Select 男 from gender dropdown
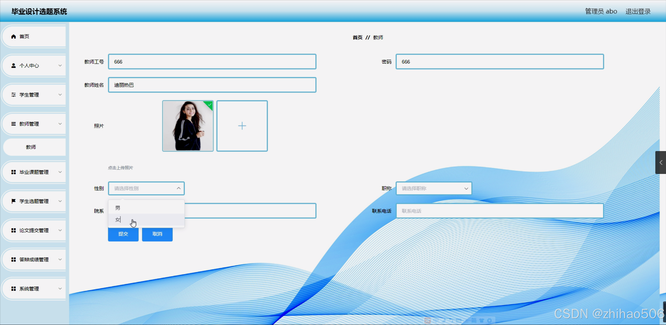666x325 pixels. point(118,208)
